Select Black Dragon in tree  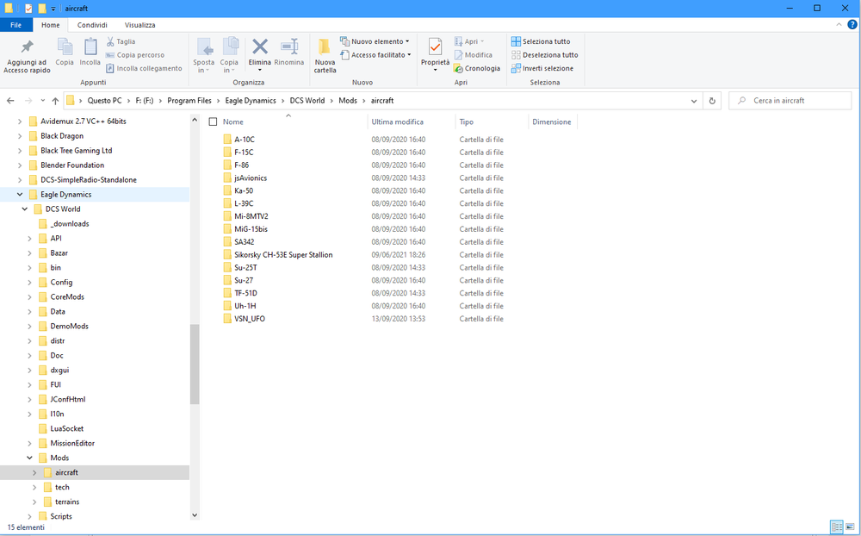[x=62, y=136]
